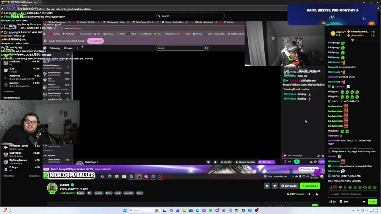
Task: Open the shop icon showing 350
Action: click(343, 202)
